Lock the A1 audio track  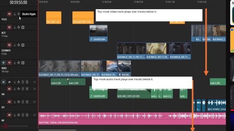click(x=15, y=82)
